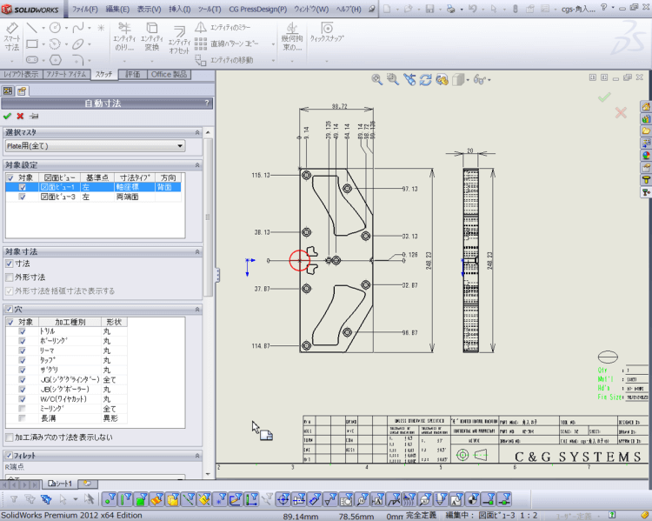Toggle the ドリル row checkbox
Viewport: 652px width, 521px height.
(23, 331)
